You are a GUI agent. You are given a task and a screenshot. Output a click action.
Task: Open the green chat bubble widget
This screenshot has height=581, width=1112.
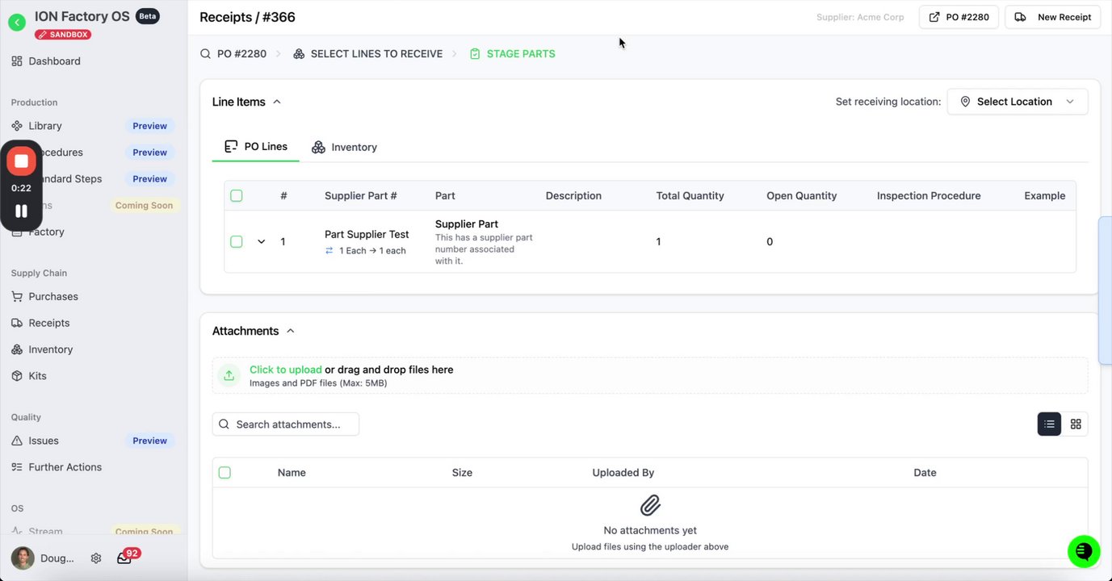pos(1084,551)
